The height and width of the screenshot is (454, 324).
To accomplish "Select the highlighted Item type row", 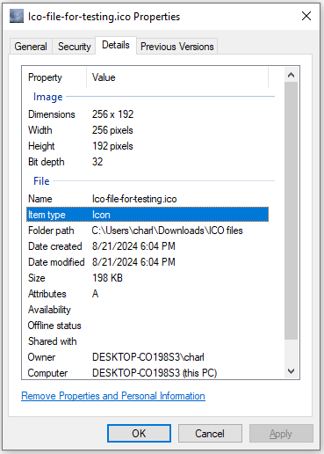I will [x=148, y=215].
